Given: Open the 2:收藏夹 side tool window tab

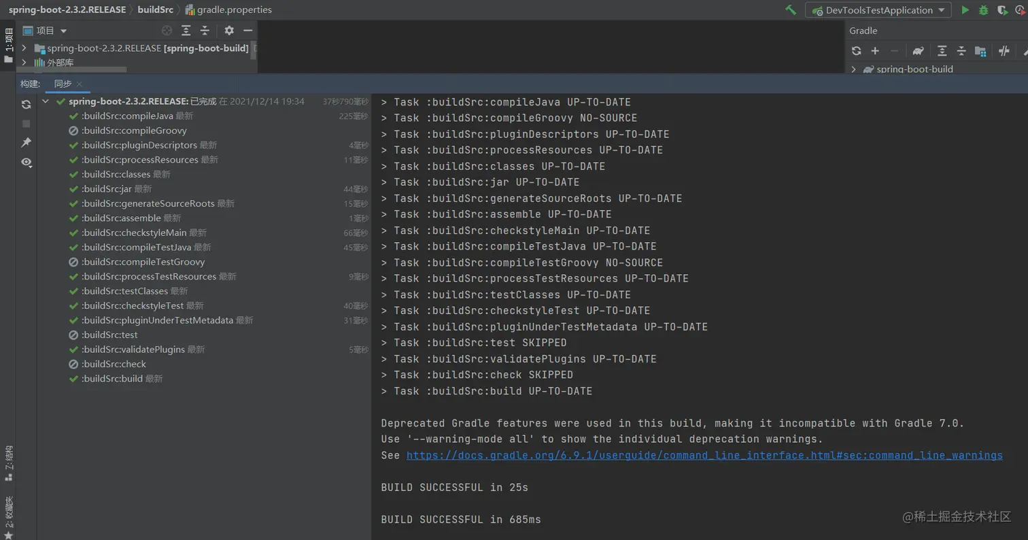Looking at the screenshot, I should pos(8,516).
